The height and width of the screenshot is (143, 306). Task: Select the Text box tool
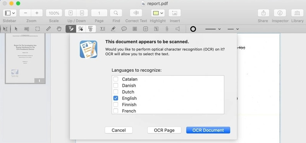[x=103, y=29]
